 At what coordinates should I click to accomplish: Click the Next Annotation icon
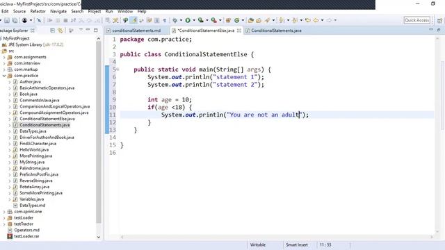click(x=282, y=20)
